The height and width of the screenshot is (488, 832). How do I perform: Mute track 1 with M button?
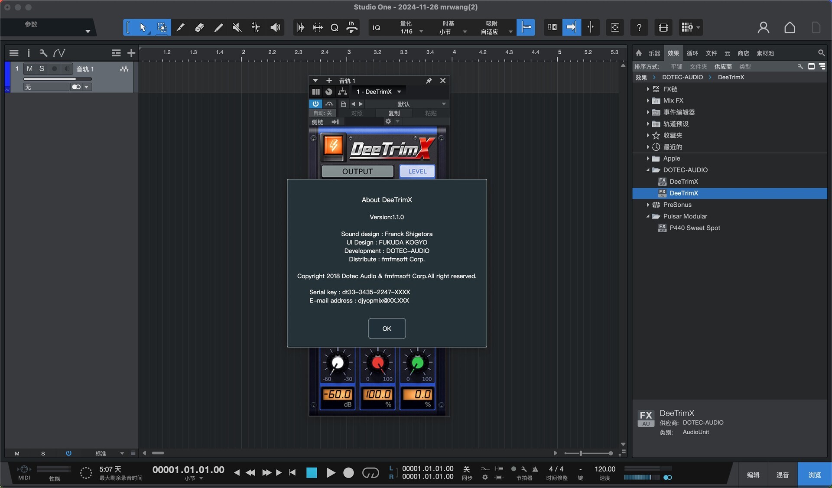coord(29,68)
